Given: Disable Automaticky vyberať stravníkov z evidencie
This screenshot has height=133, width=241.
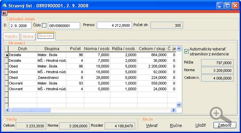Looking at the screenshot, I should pos(187,52).
